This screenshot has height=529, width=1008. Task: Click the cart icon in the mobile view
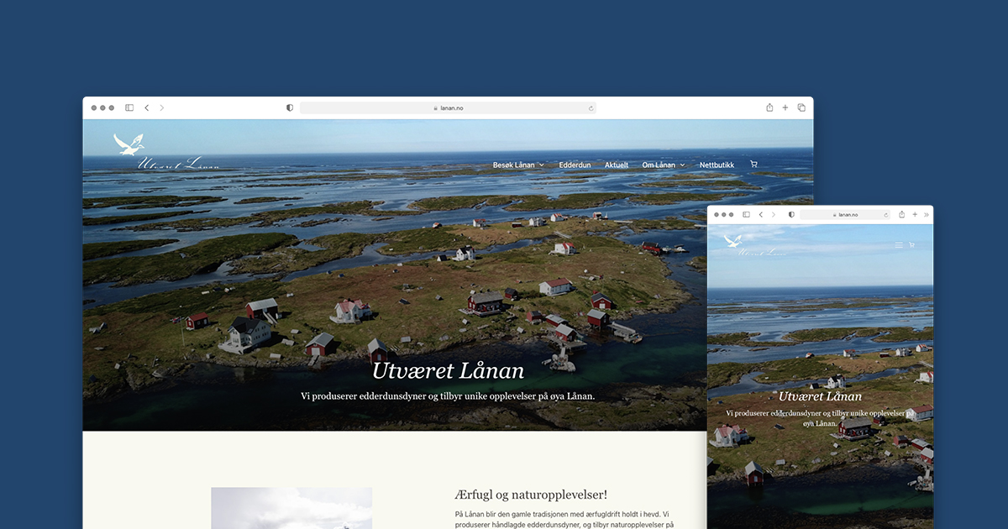click(911, 244)
